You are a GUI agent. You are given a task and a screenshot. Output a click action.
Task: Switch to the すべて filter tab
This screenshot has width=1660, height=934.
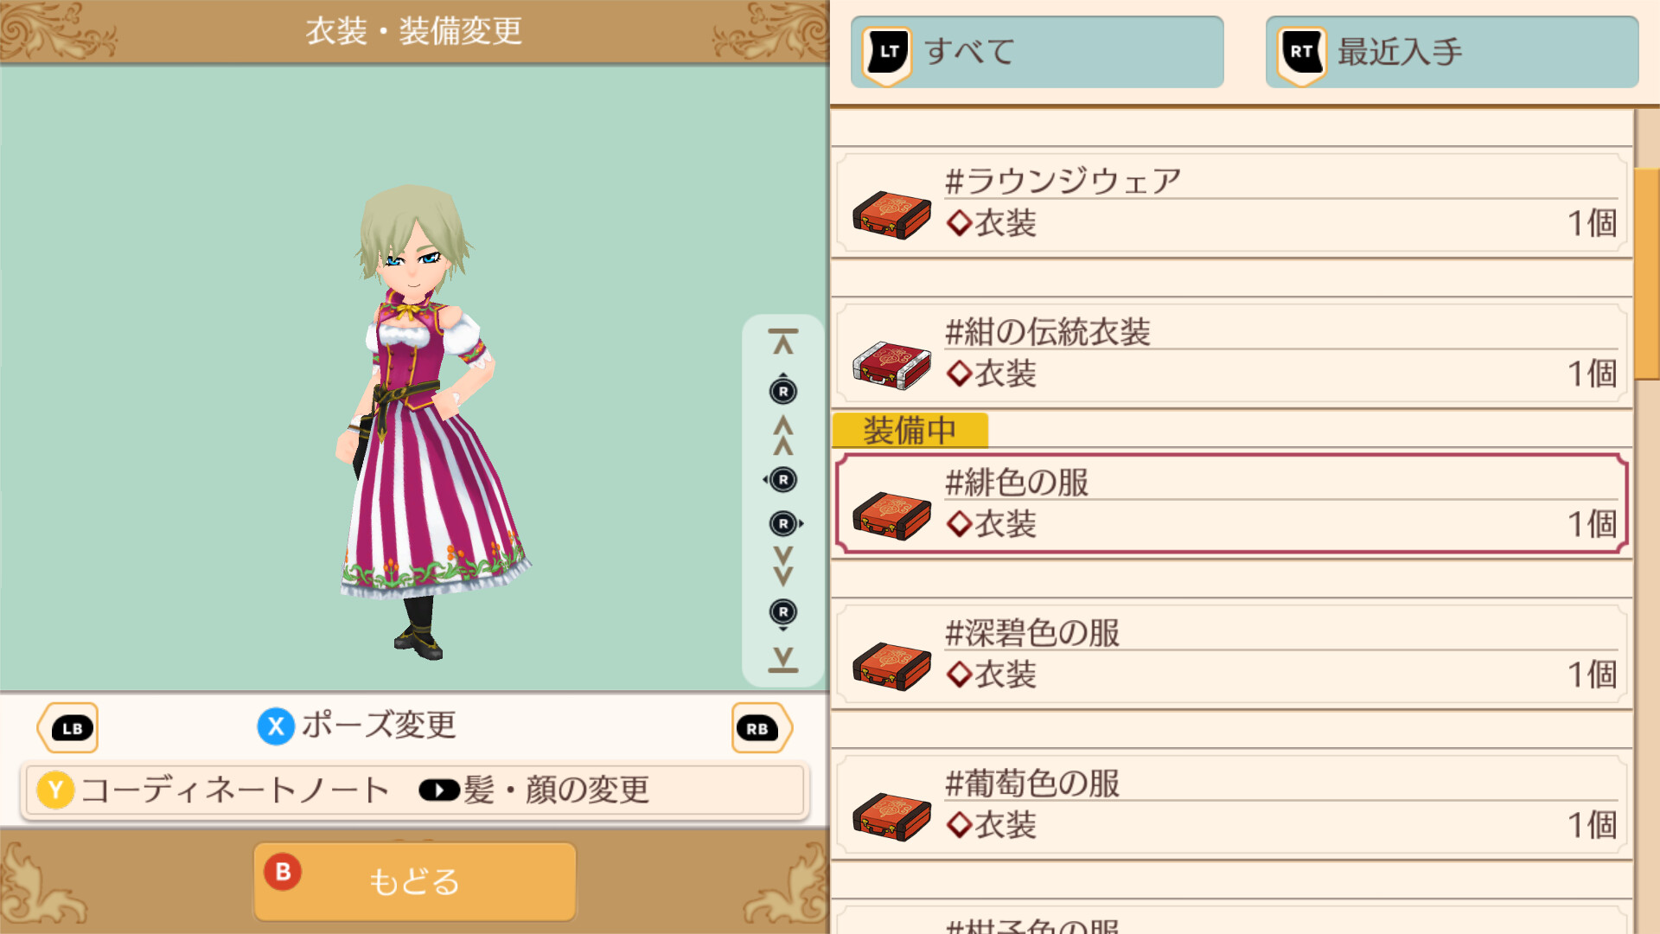coord(1037,52)
